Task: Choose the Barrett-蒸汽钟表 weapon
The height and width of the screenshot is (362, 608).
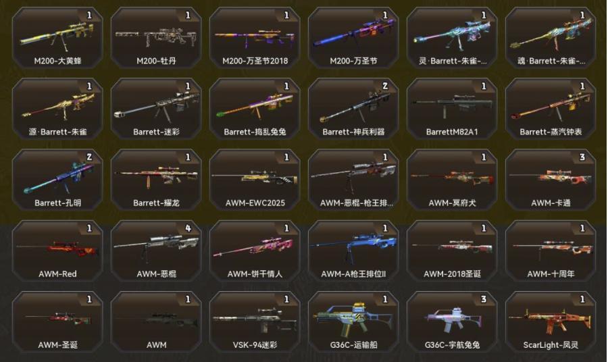Action: 551,109
